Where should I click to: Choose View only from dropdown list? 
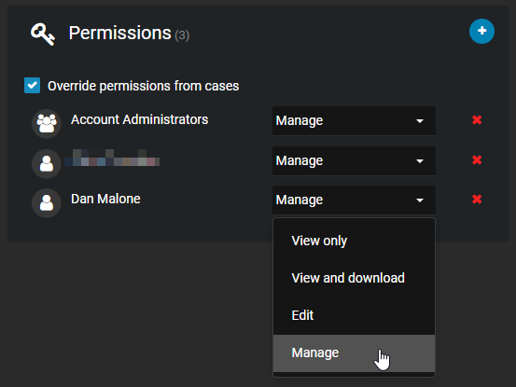354,241
